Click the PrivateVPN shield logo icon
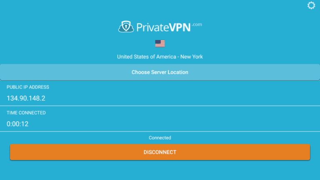The width and height of the screenshot is (320, 180). click(x=126, y=27)
